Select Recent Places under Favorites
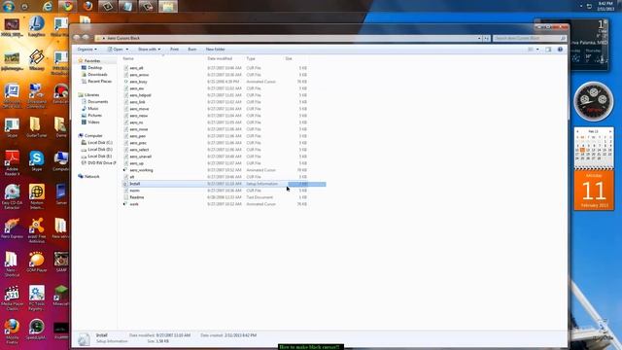 (99, 82)
